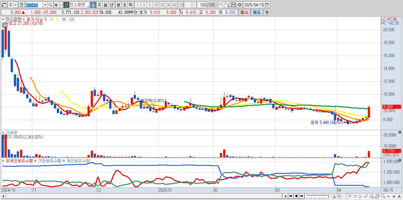The image size is (403, 200).
Task: Click the 기관보유수량 legend label
Action: (x=49, y=160)
